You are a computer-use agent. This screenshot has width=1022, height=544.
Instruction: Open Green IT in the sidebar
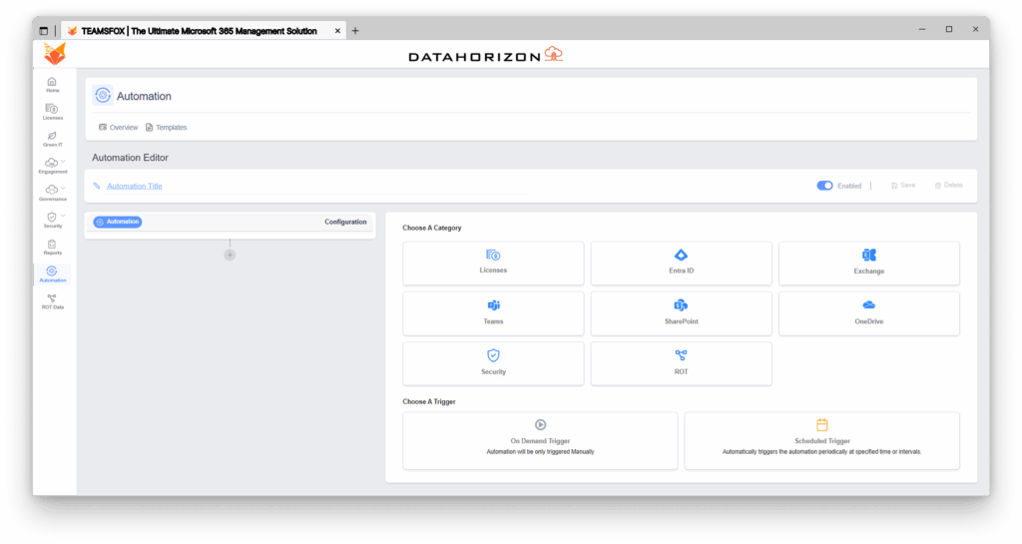tap(52, 139)
